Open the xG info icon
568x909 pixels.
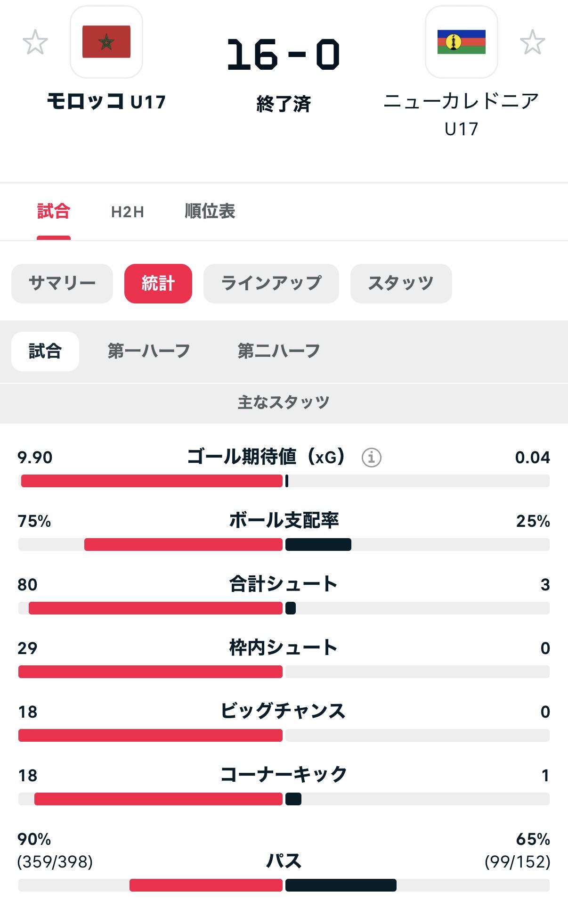pyautogui.click(x=371, y=457)
